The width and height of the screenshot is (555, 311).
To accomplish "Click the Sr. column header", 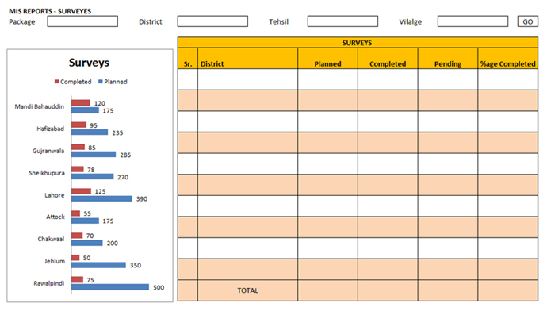I will click(188, 59).
